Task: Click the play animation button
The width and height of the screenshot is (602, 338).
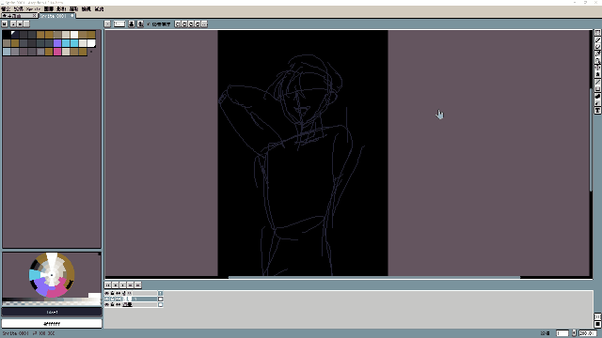Action: tap(123, 285)
